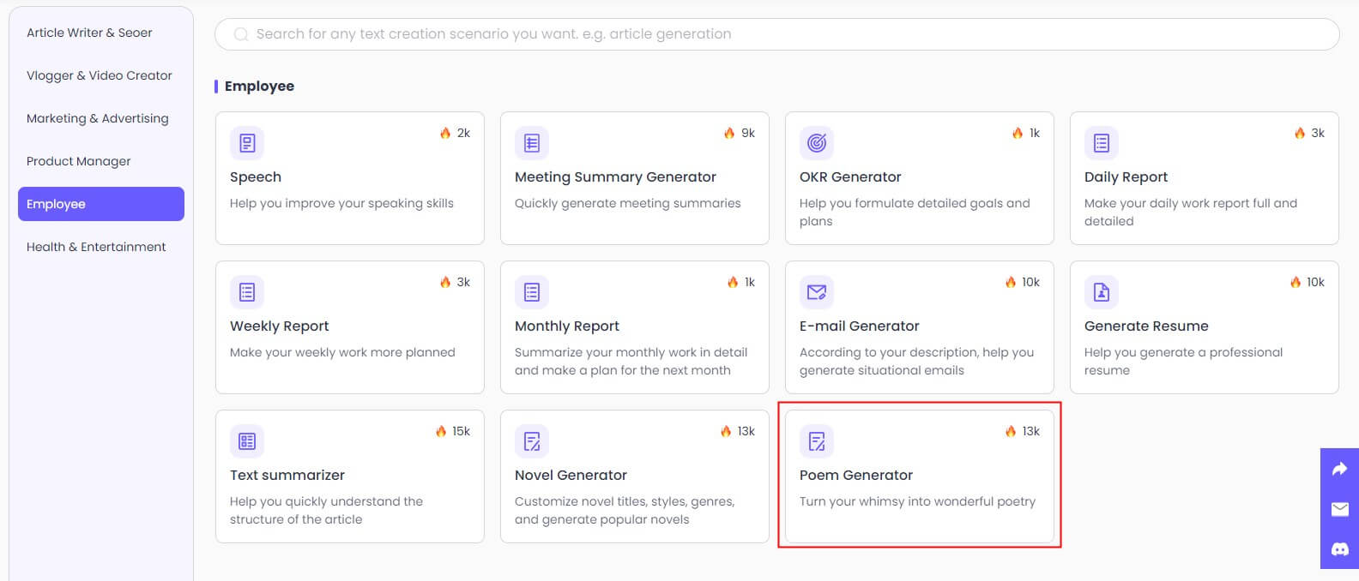Click the share arrow floating button
Viewport: 1359px width, 581px height.
pos(1339,469)
